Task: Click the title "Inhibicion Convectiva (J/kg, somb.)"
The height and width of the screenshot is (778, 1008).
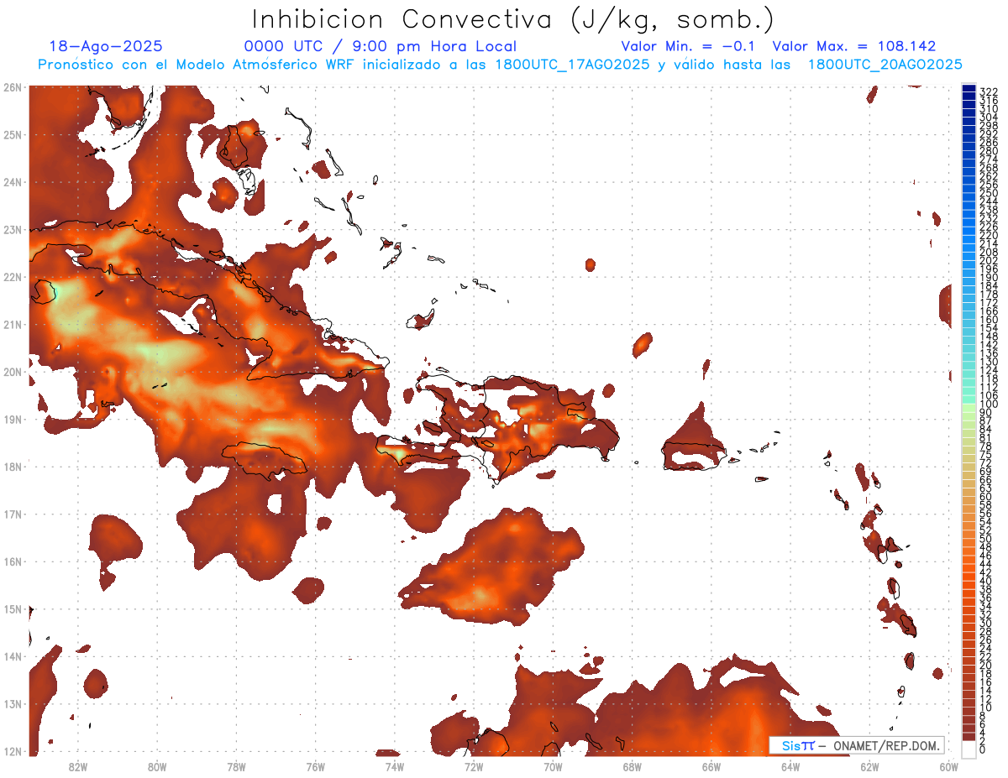Action: pos(513,19)
